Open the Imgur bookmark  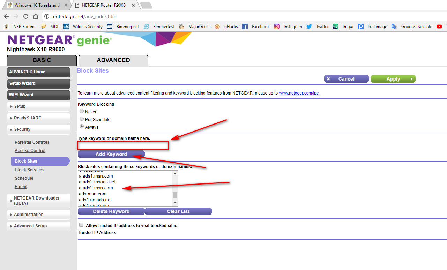coord(343,27)
